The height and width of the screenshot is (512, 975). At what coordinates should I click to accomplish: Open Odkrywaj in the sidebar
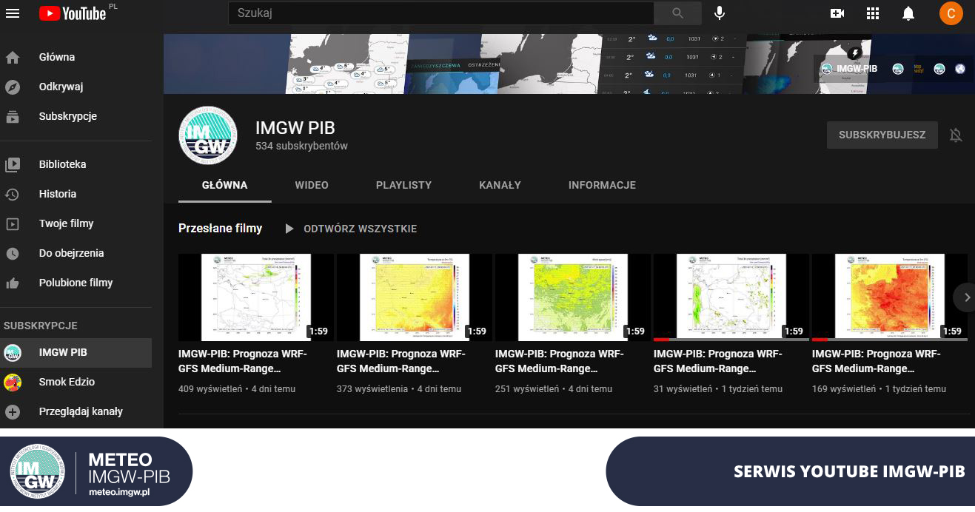(x=76, y=87)
